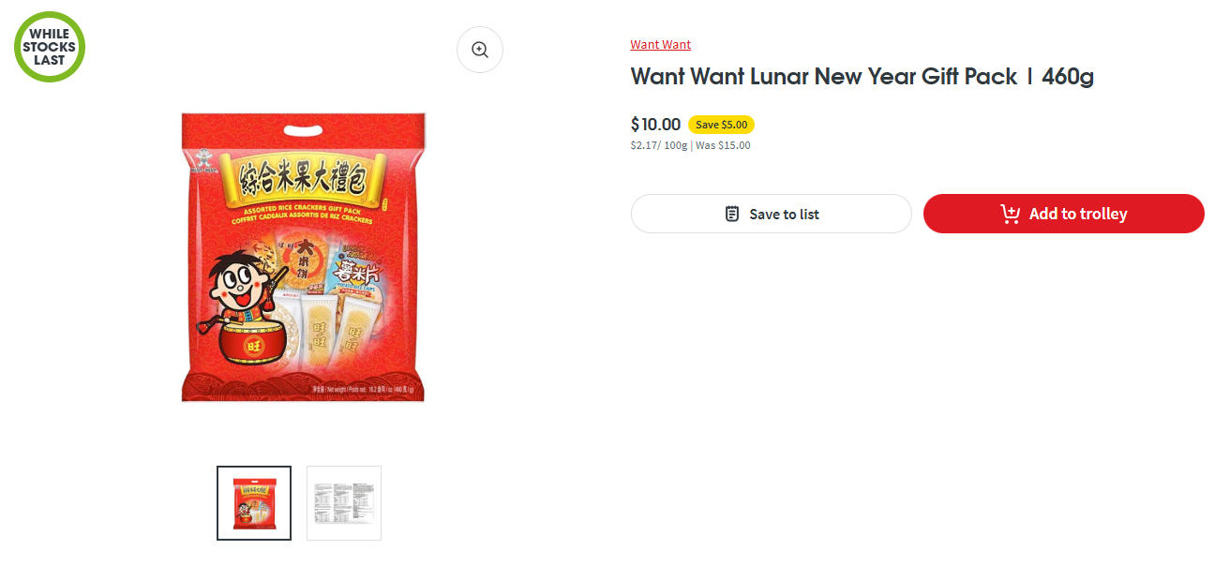Image resolution: width=1215 pixels, height=565 pixels.
Task: Click the Was $15.00 text
Action: [722, 145]
